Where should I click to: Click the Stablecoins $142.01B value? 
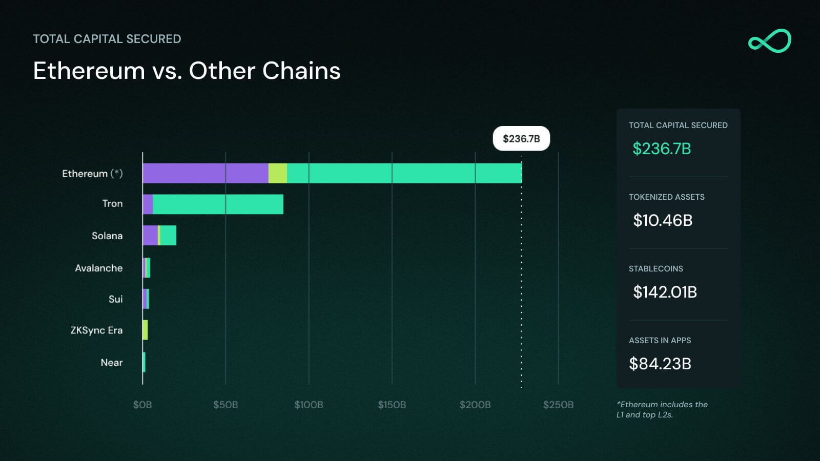click(665, 292)
